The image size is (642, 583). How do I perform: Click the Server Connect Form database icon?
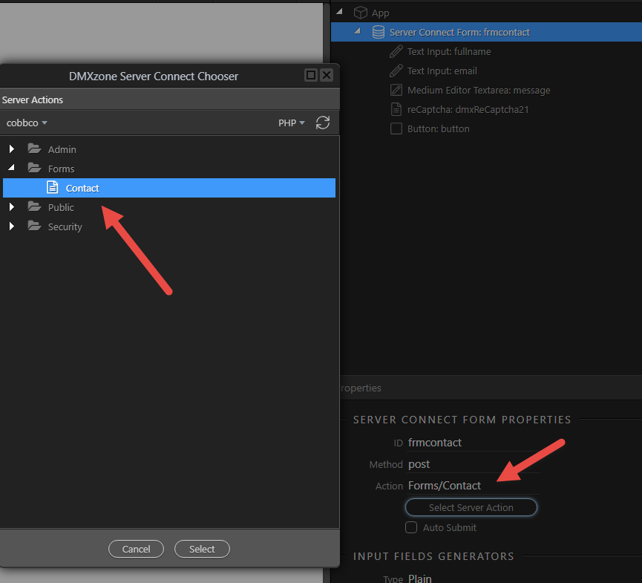[x=379, y=32]
